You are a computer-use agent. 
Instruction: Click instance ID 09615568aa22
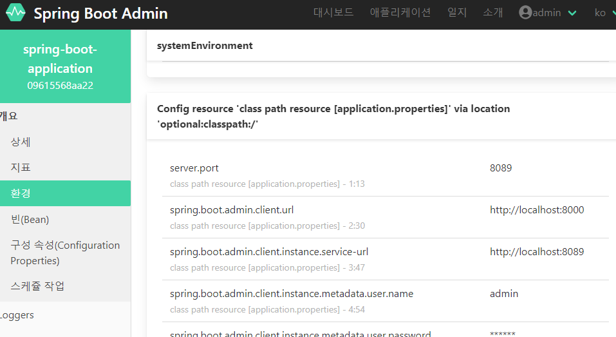[60, 85]
